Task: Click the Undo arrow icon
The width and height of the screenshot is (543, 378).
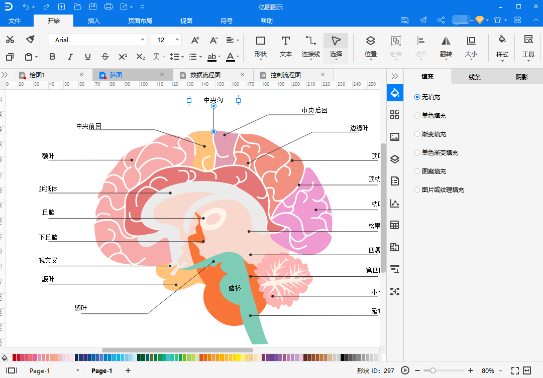Action: coord(26,7)
